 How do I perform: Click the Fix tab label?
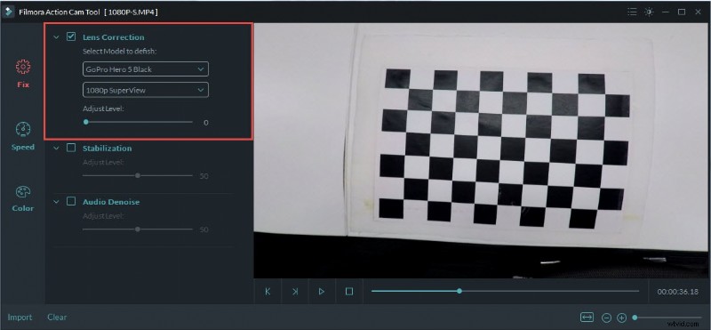click(x=23, y=85)
